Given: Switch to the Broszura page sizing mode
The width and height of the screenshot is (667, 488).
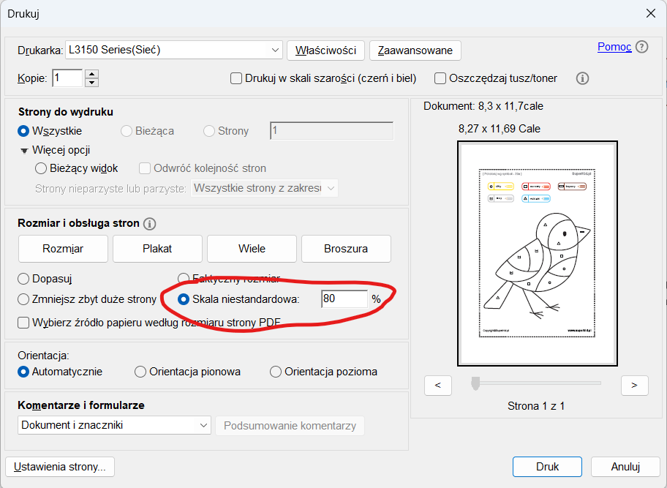Looking at the screenshot, I should click(x=346, y=249).
